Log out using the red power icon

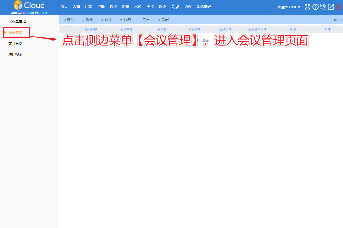click(x=339, y=7)
